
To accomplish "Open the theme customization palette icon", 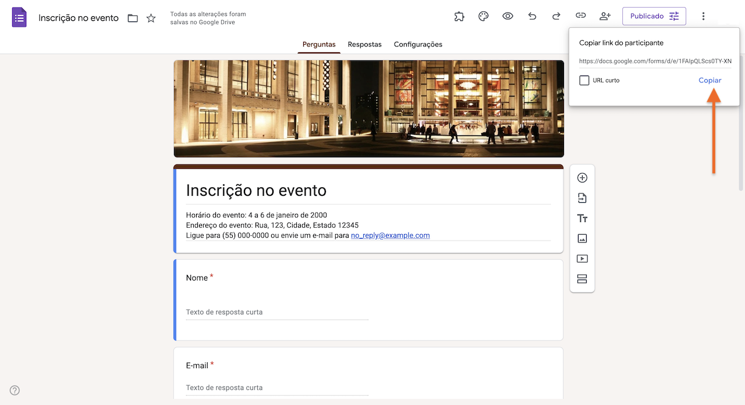I will (483, 16).
